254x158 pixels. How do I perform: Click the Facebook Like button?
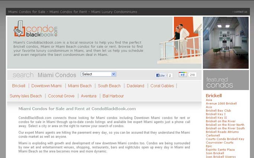160,75
